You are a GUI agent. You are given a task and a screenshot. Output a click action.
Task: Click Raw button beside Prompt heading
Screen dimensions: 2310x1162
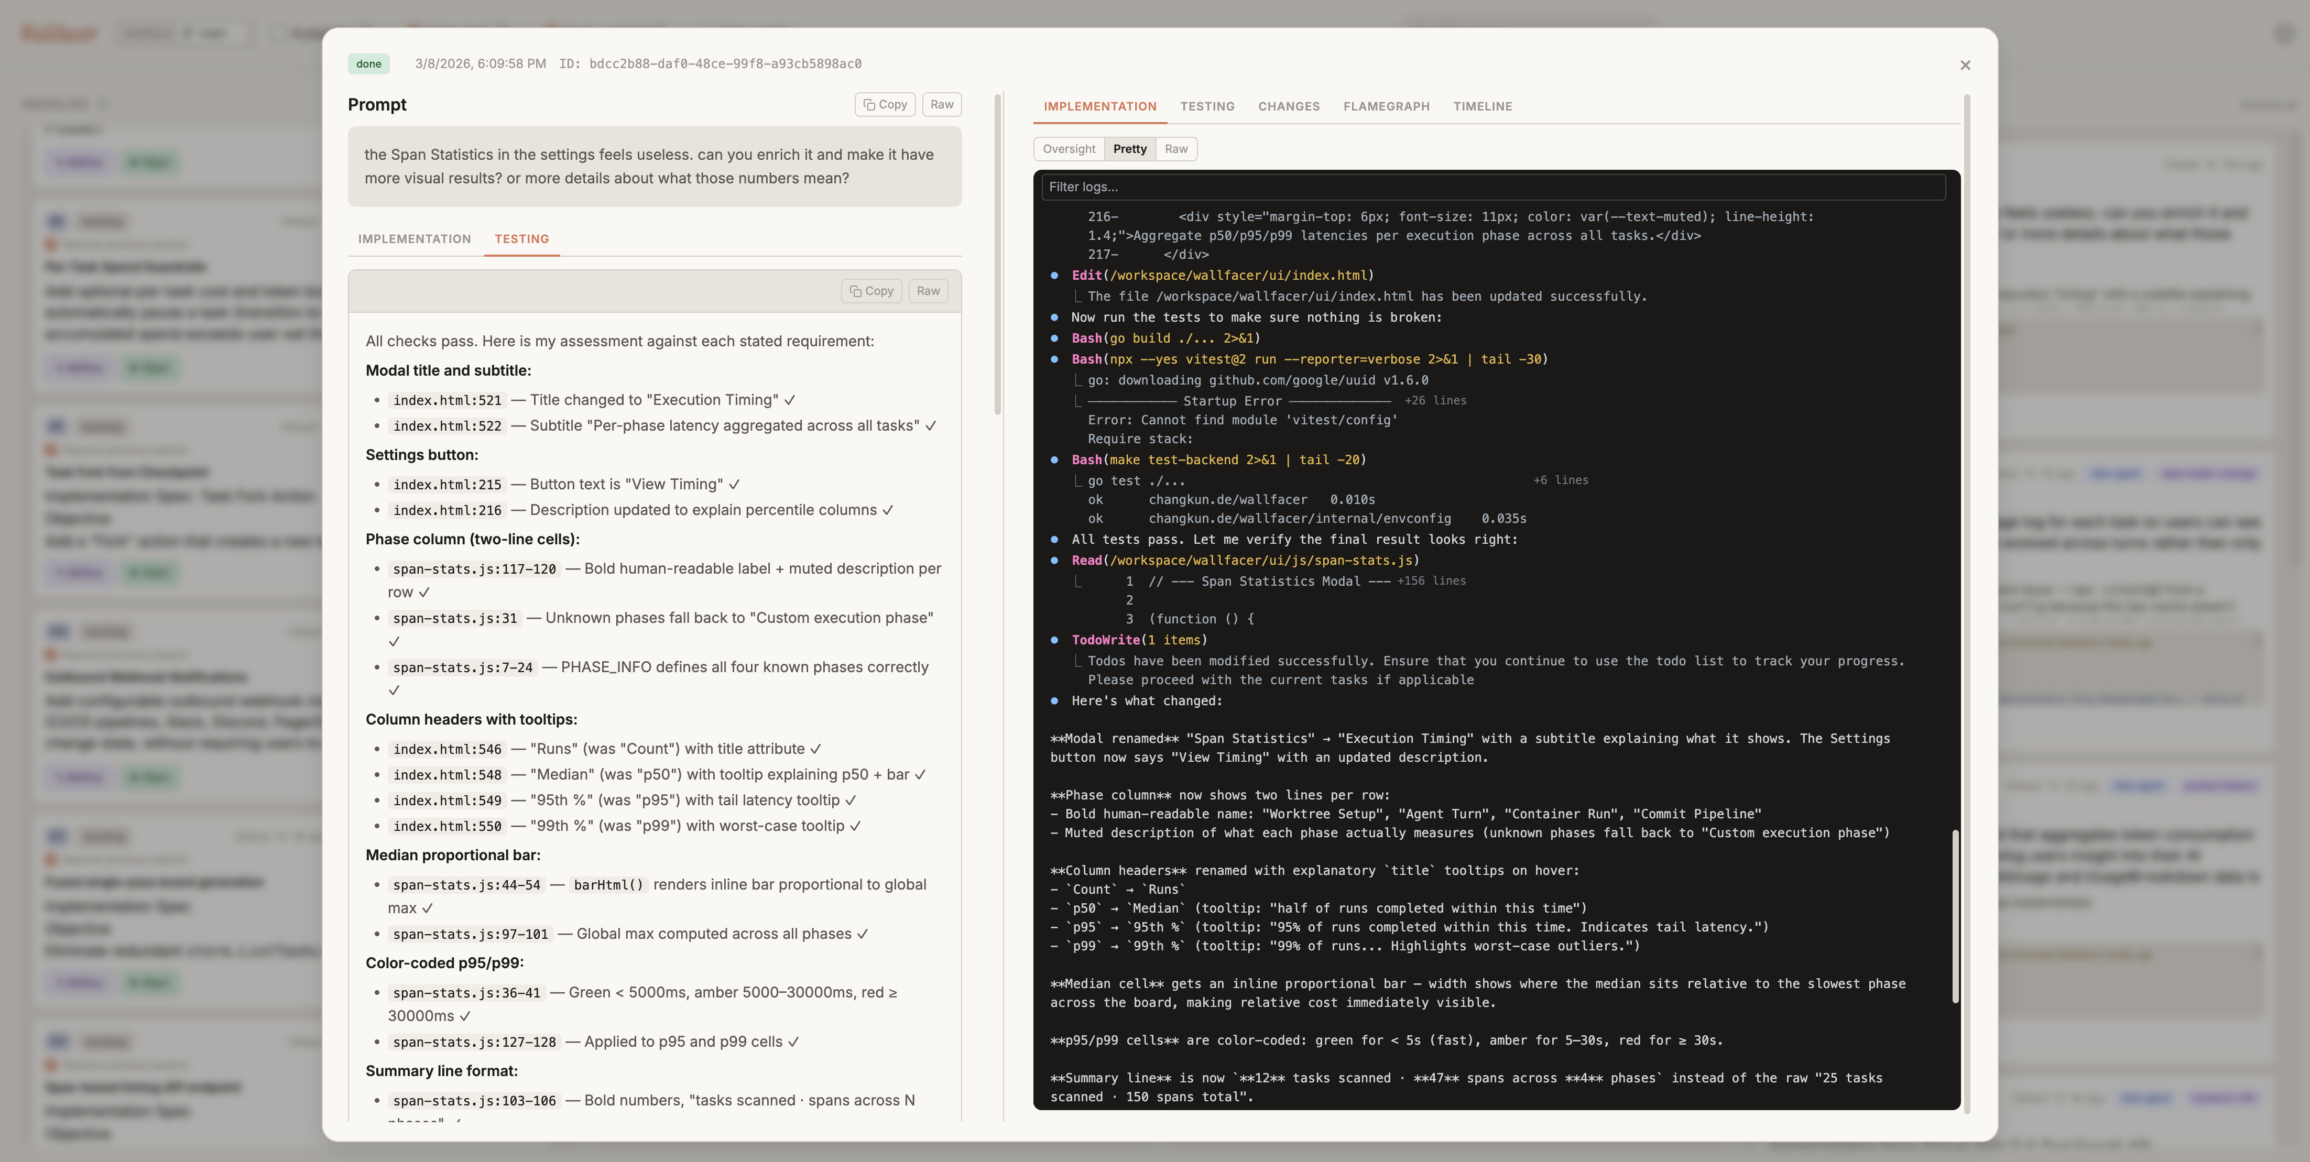942,104
